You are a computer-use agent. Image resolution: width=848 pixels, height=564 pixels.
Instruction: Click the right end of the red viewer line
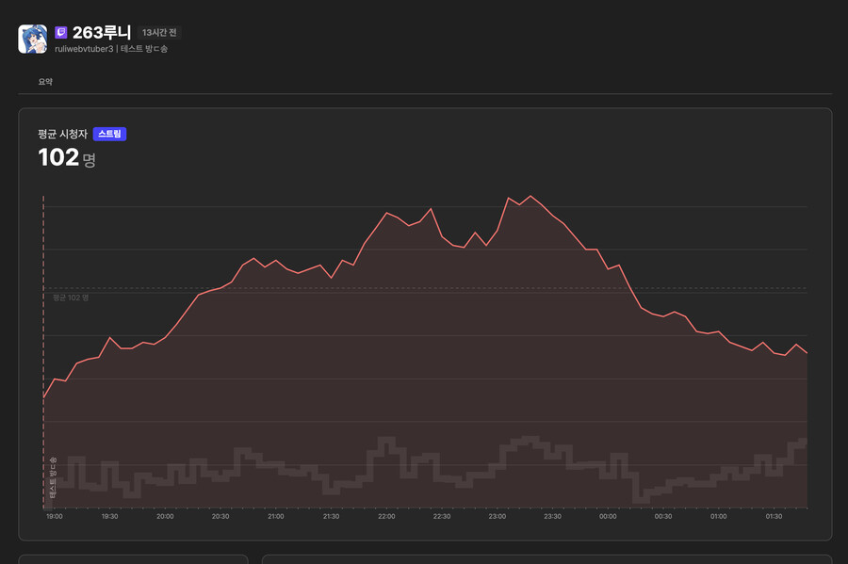[807, 353]
